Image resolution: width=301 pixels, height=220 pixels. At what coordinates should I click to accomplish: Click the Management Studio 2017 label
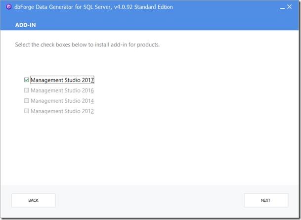[x=62, y=80]
